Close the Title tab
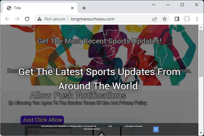Image resolution: width=204 pixels, height=136 pixels. (72, 8)
